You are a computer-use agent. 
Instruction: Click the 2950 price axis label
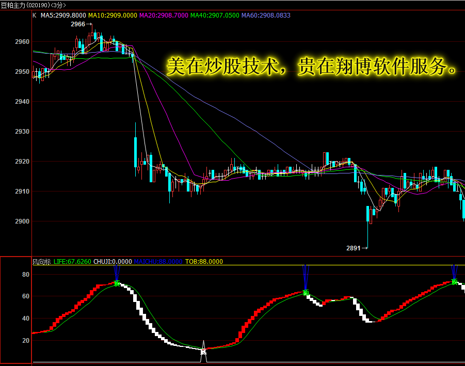(x=22, y=72)
